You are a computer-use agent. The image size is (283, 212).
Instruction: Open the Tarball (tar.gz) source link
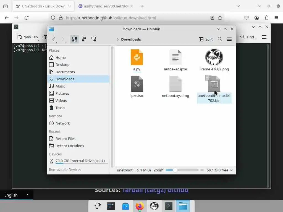click(144, 190)
